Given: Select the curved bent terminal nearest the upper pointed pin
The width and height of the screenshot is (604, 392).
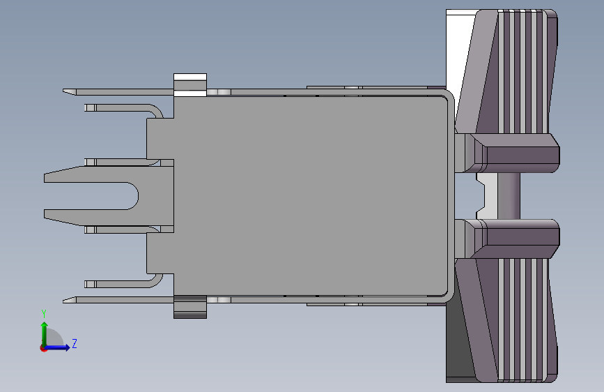Looking at the screenshot, I should coord(123,110).
